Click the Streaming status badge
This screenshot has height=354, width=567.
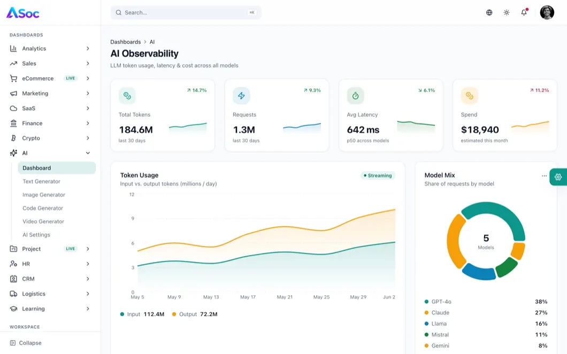pos(378,175)
